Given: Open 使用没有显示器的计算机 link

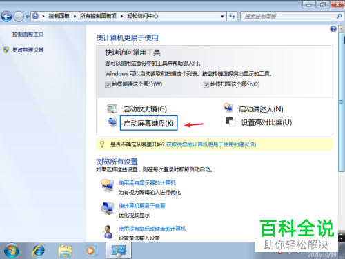Looking at the screenshot, I should point(147,183).
